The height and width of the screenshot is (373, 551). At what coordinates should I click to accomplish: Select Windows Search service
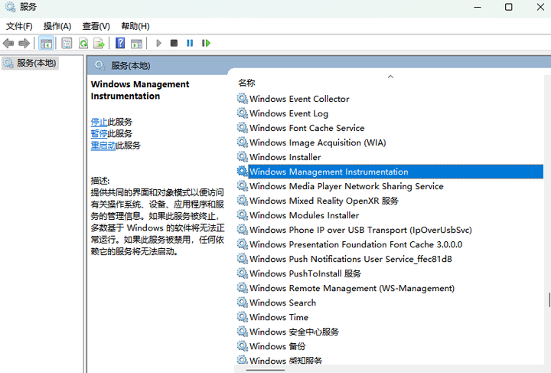(282, 303)
